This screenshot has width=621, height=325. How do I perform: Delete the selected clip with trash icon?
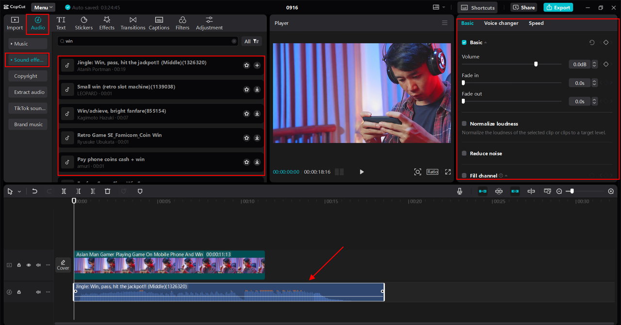pyautogui.click(x=108, y=191)
